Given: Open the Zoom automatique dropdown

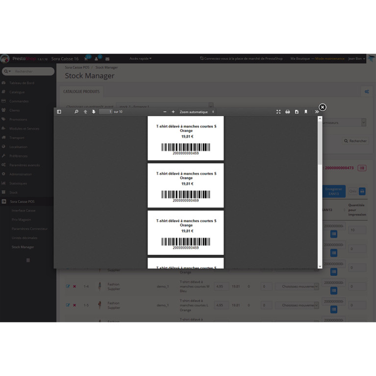Looking at the screenshot, I should 197,112.
